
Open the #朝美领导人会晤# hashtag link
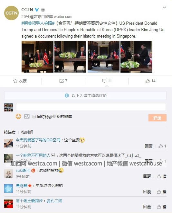38,23
